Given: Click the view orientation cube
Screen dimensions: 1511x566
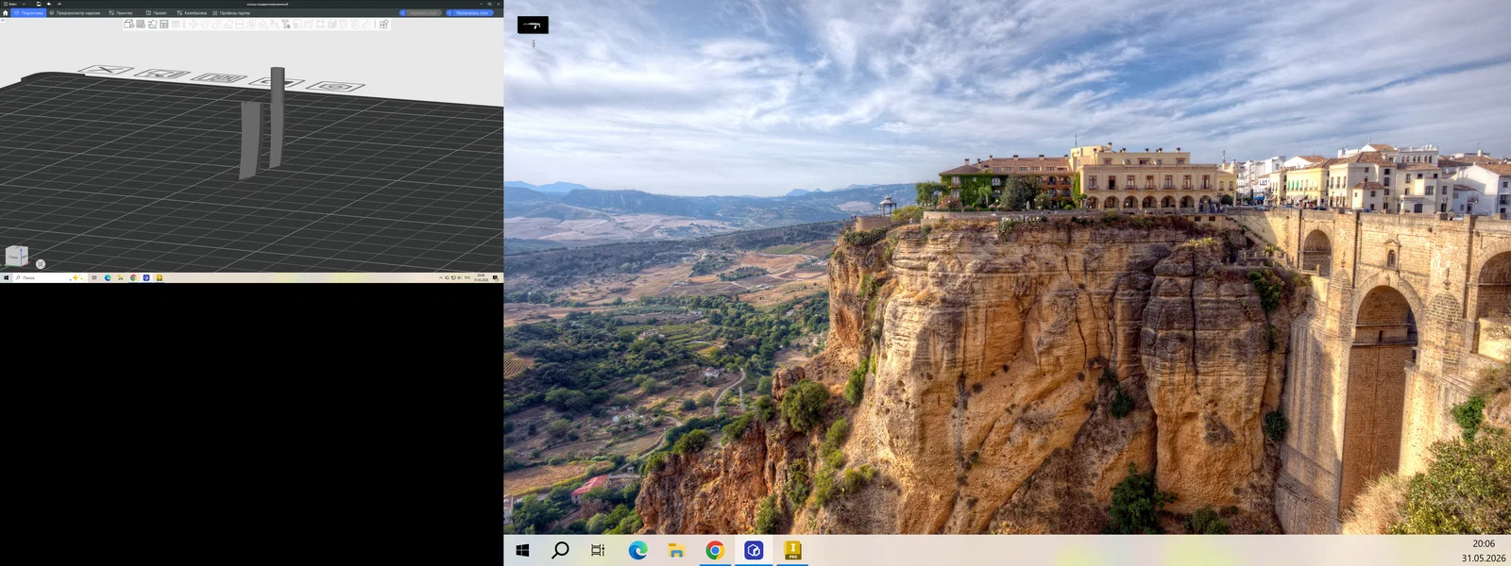Looking at the screenshot, I should point(16,256).
